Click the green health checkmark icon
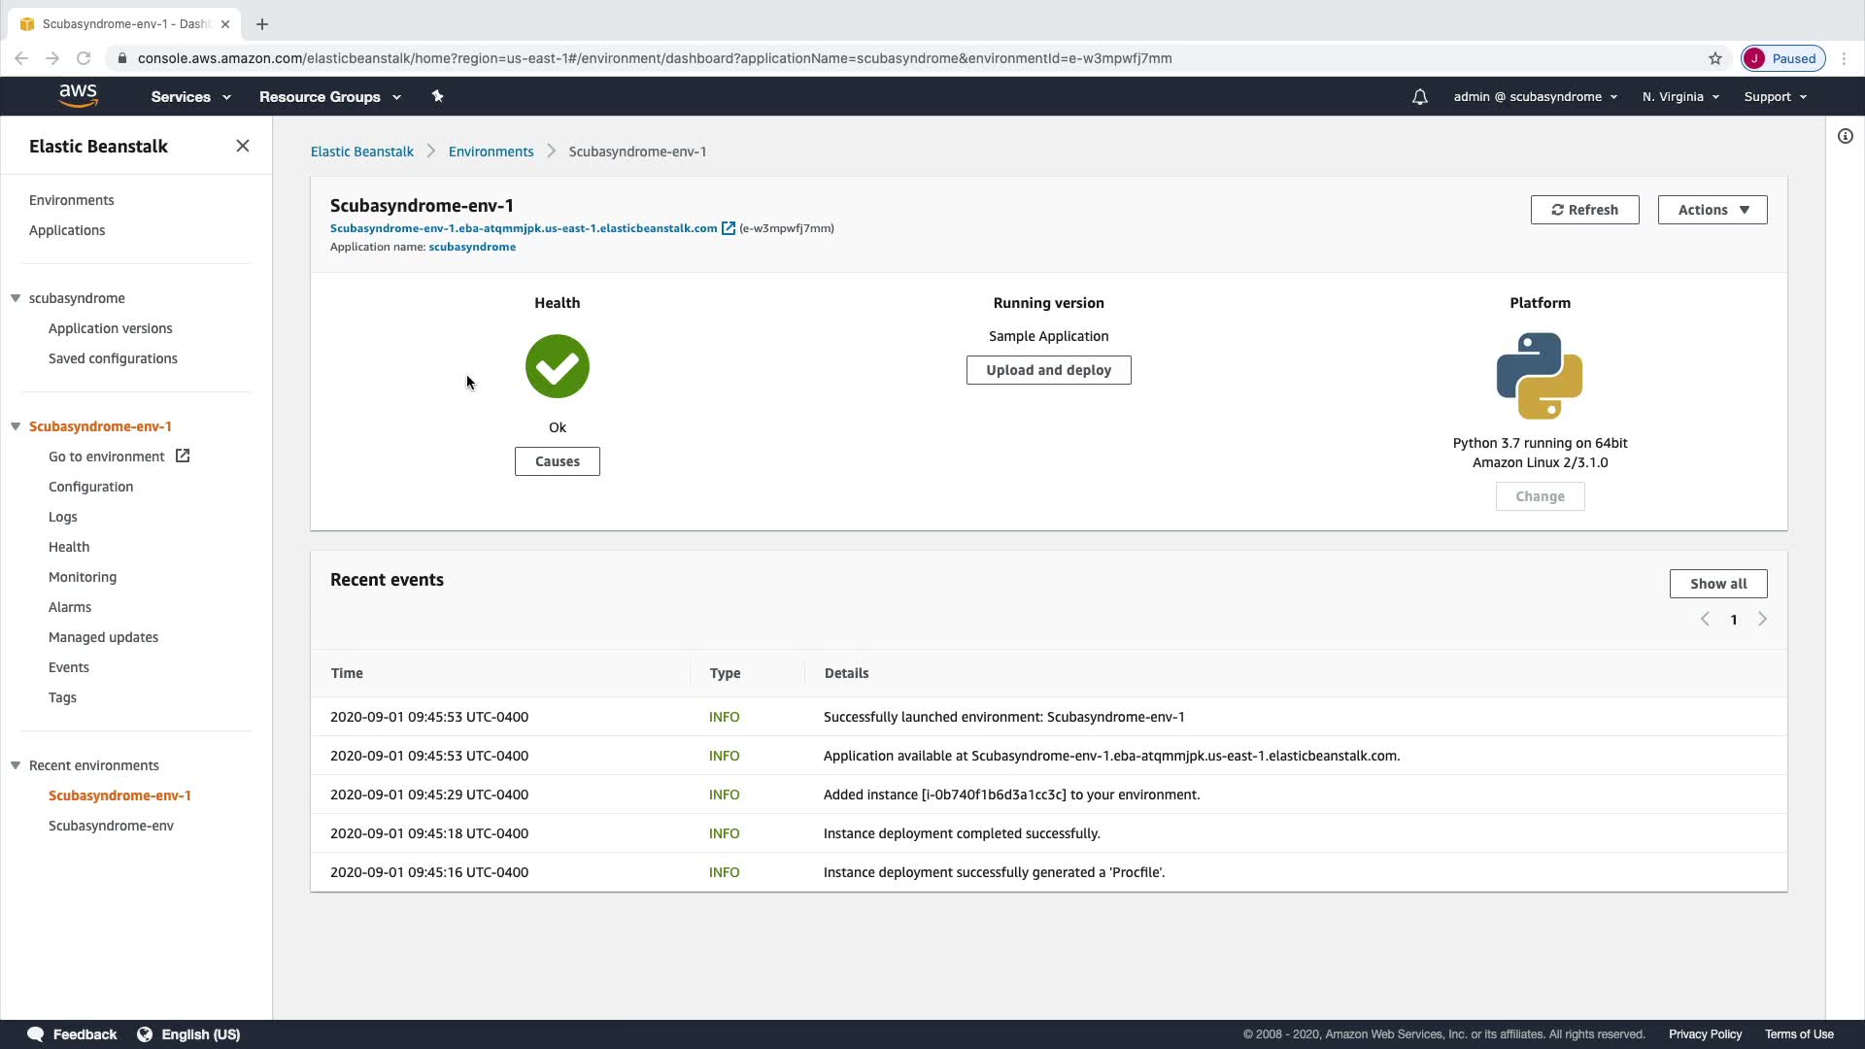The height and width of the screenshot is (1049, 1865). [x=557, y=366]
